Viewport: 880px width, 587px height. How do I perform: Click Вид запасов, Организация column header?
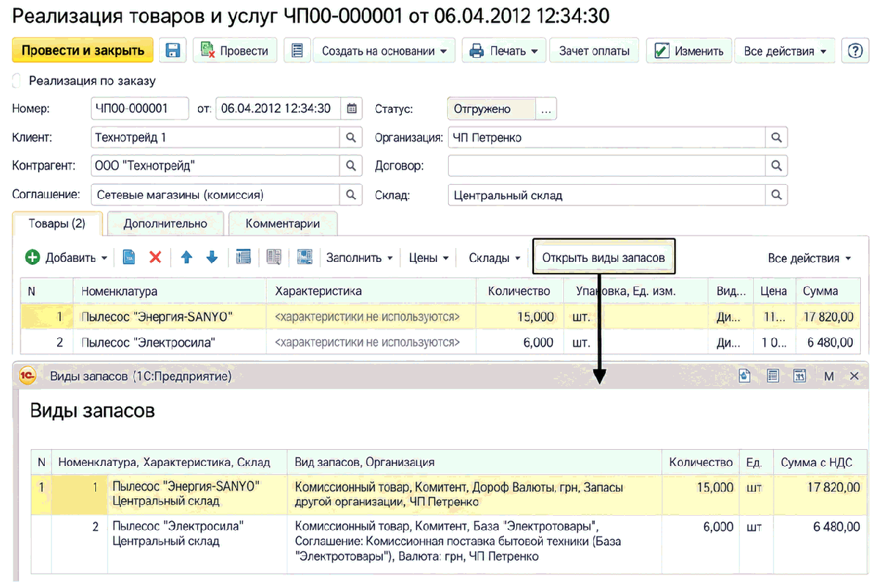(x=475, y=462)
